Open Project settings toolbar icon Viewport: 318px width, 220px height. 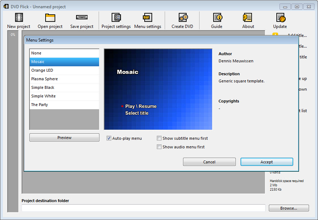click(116, 18)
